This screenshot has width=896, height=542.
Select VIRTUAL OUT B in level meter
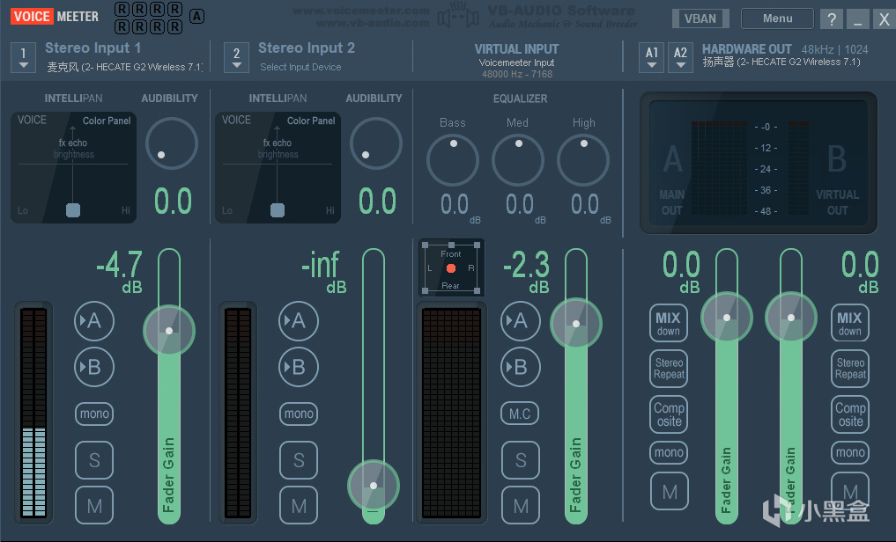point(837,178)
